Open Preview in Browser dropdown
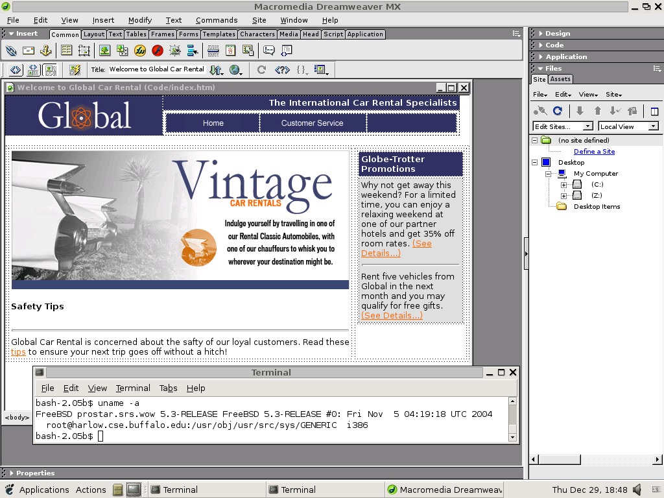Image resolution: width=664 pixels, height=498 pixels. point(236,70)
